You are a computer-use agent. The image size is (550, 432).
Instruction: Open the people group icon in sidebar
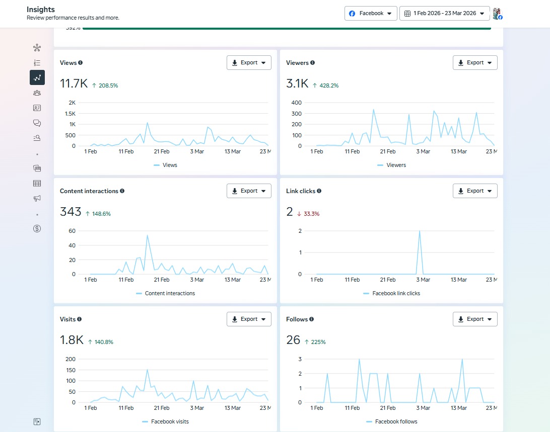click(x=37, y=93)
